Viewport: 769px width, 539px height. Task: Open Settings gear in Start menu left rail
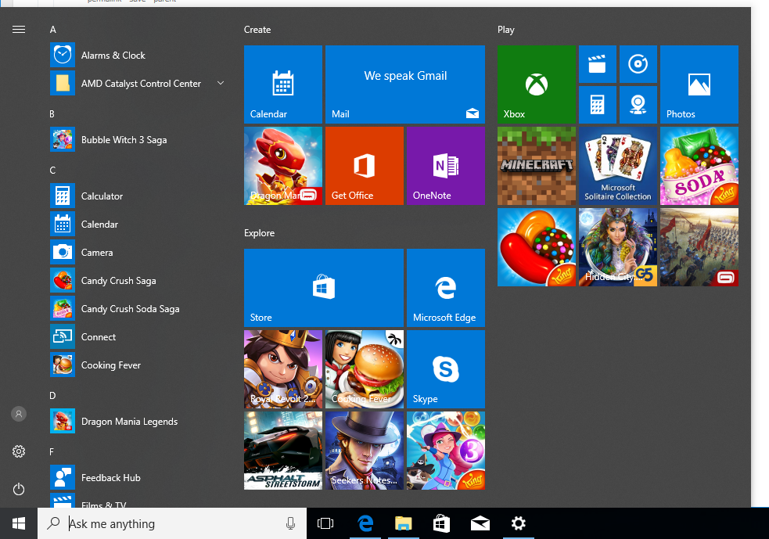click(x=19, y=451)
